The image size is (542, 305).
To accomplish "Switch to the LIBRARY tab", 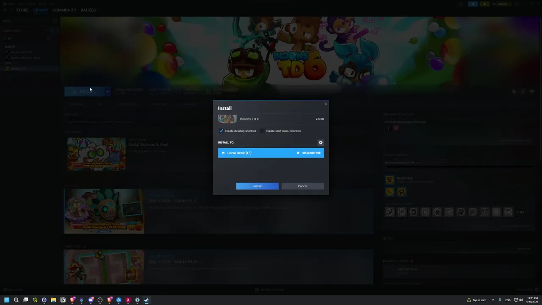I will pos(40,10).
